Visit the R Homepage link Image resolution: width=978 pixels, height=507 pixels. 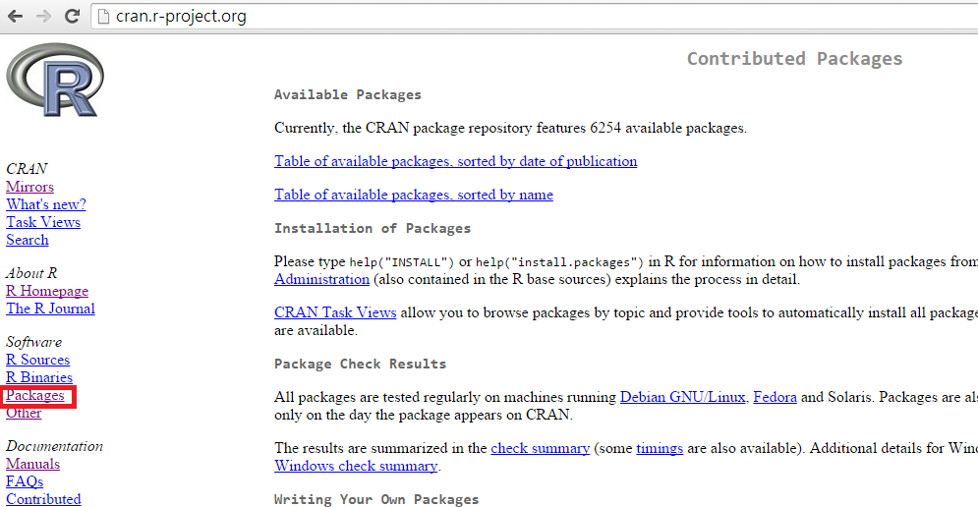pyautogui.click(x=47, y=291)
